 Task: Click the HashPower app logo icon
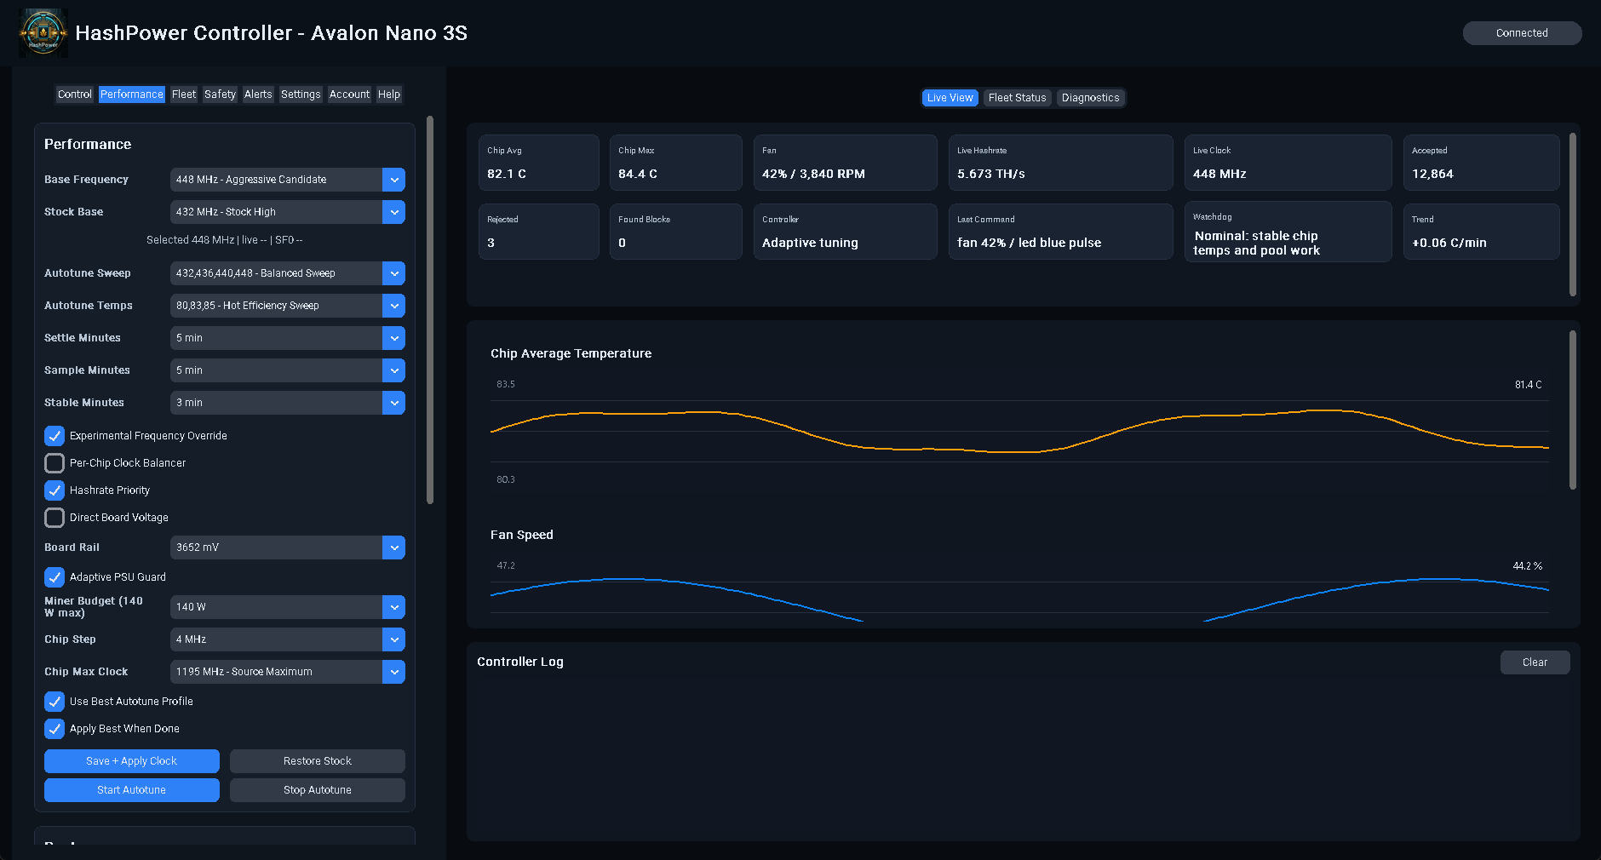tap(43, 33)
